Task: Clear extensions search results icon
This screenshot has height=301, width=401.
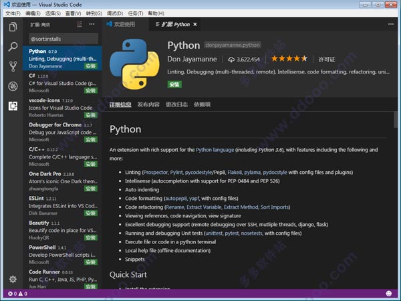Action: 80,24
